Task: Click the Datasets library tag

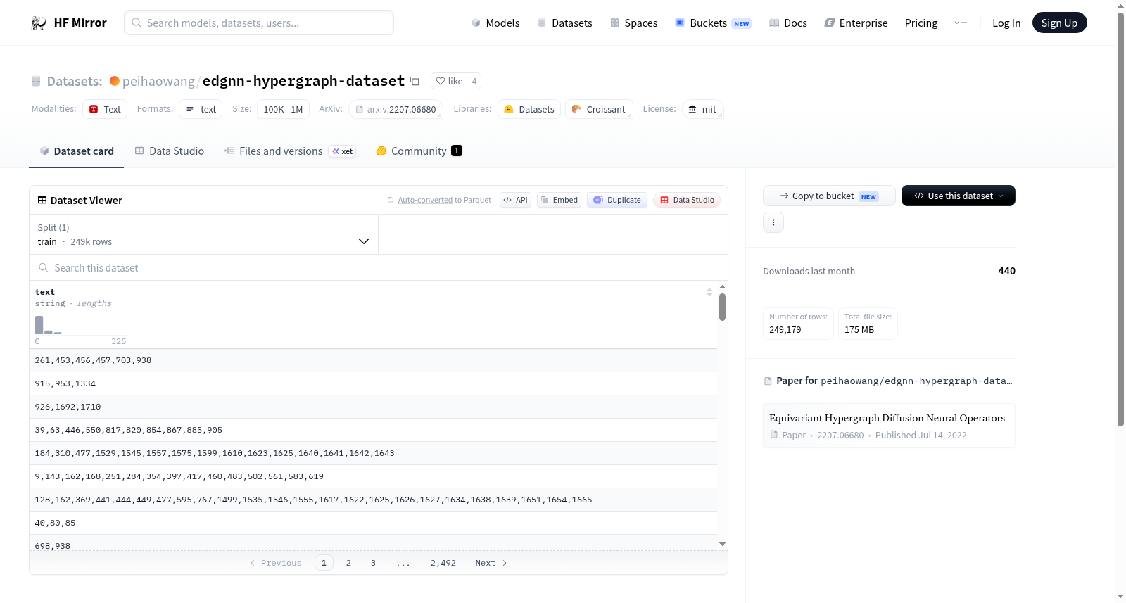Action: pyautogui.click(x=529, y=109)
